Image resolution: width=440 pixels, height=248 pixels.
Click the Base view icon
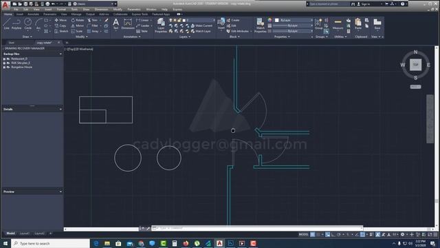point(377,24)
